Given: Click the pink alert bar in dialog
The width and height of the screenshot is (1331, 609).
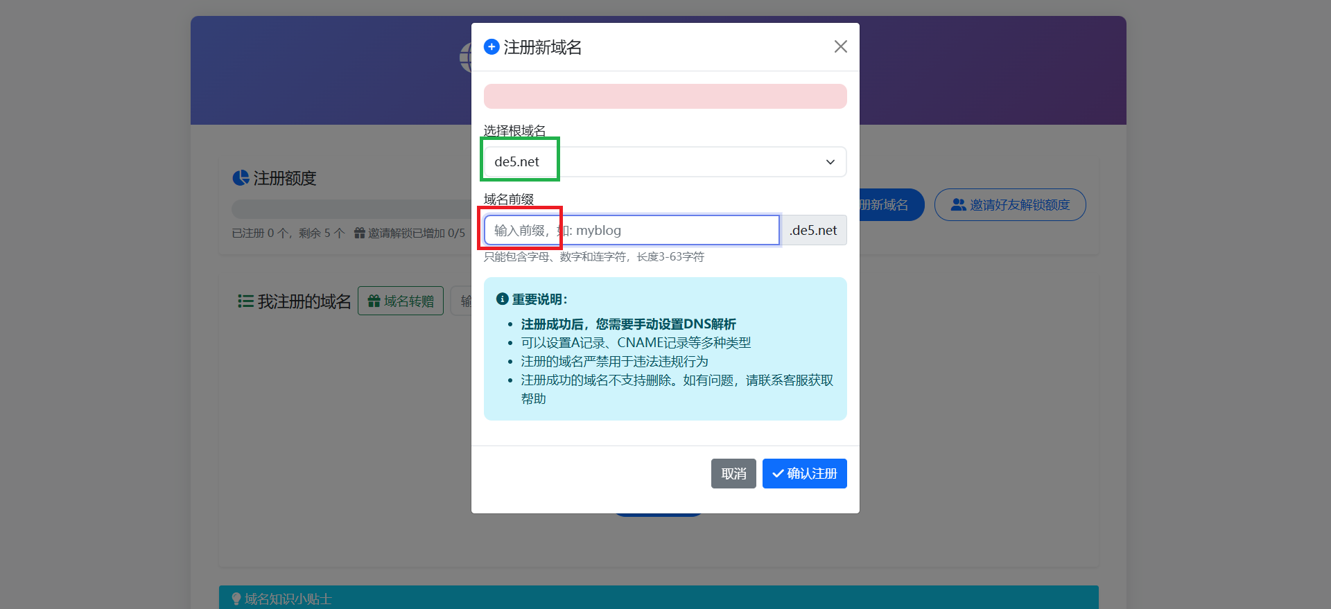Looking at the screenshot, I should pyautogui.click(x=664, y=97).
